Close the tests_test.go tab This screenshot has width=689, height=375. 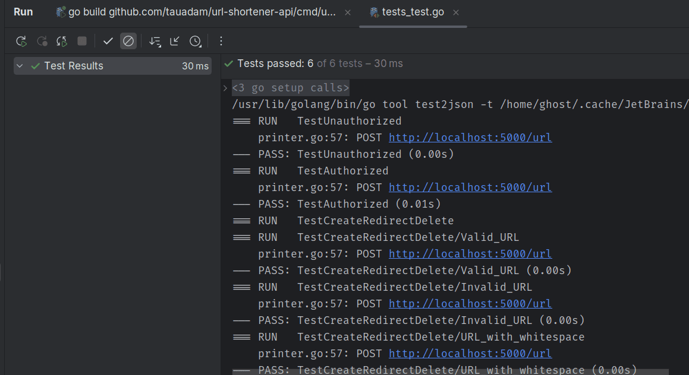pos(456,12)
